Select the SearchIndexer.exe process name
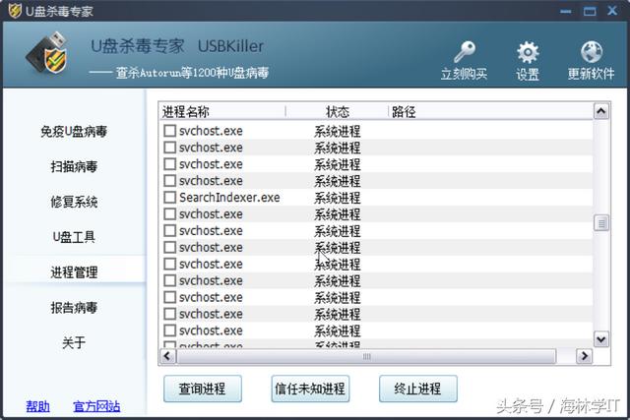 tap(229, 197)
